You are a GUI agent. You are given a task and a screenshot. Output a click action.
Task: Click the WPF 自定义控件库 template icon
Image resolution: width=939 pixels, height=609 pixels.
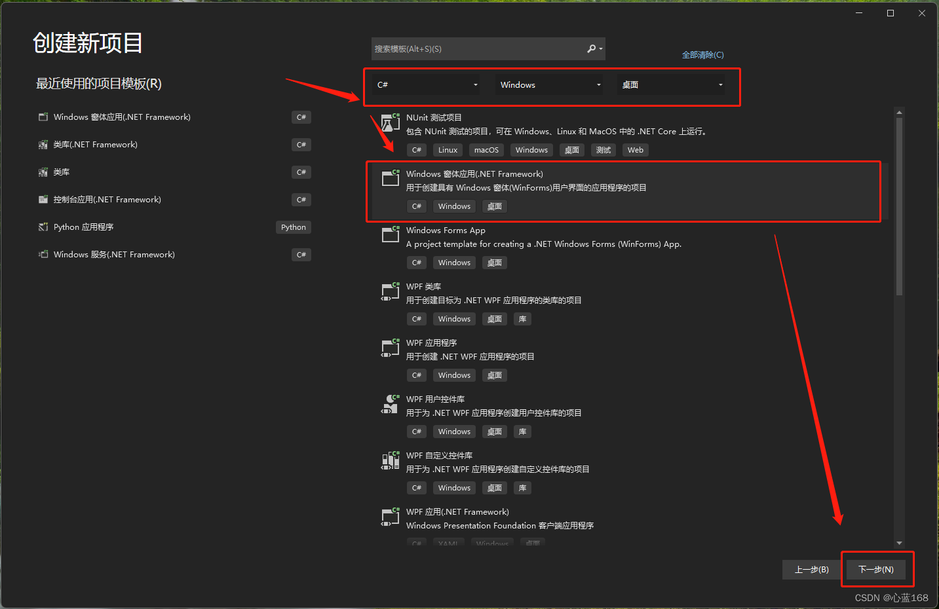391,460
